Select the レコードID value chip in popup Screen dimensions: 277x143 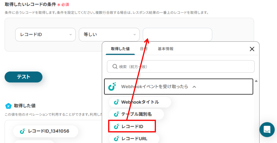(x=132, y=126)
